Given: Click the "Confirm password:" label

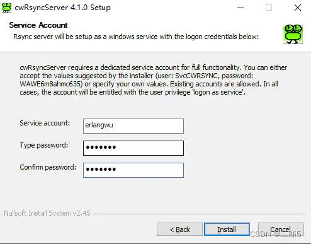Looking at the screenshot, I should pos(48,167).
